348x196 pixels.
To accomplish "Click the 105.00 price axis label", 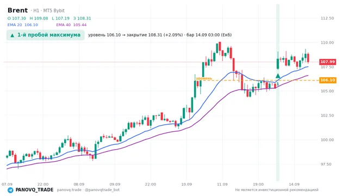I will point(327,91).
